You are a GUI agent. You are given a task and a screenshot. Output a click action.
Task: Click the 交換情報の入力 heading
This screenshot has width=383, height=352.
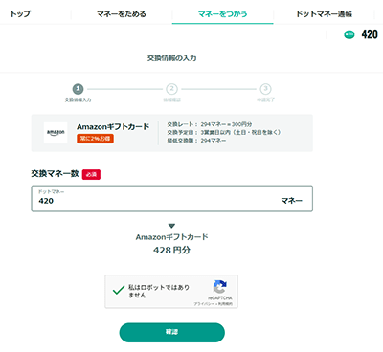(x=171, y=58)
